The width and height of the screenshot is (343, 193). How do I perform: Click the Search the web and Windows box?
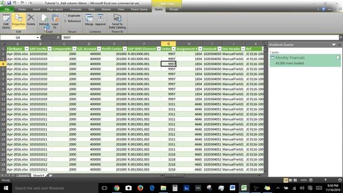tap(55, 188)
